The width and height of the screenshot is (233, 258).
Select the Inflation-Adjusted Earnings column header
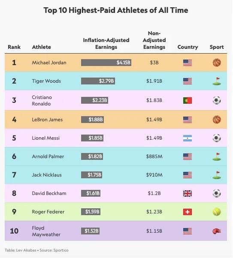(106, 44)
